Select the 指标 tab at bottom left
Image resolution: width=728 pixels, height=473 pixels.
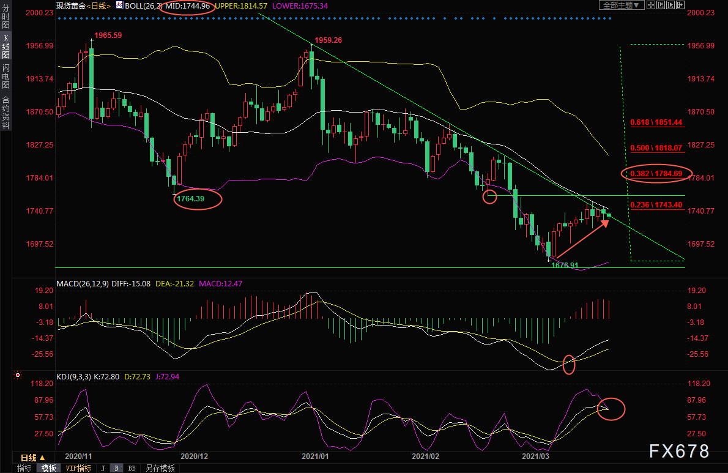click(x=24, y=468)
